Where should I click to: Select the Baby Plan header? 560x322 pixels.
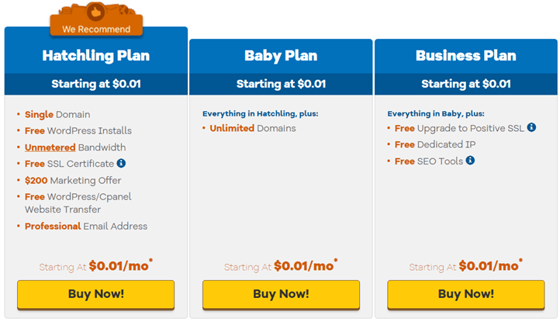(281, 56)
